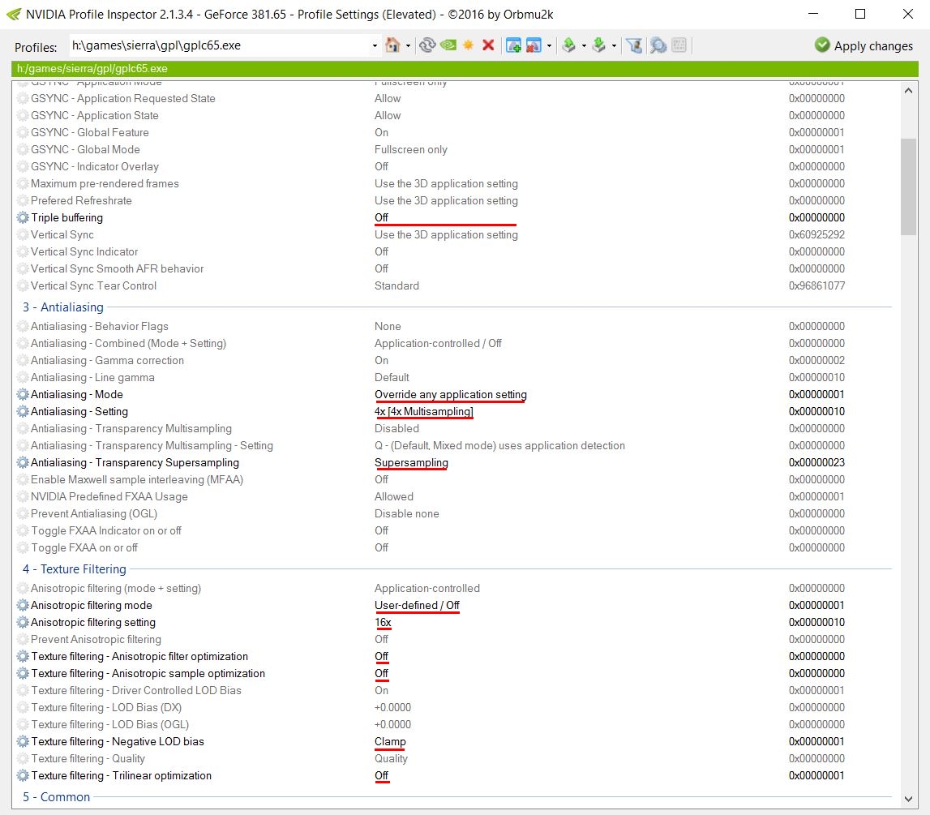This screenshot has width=930, height=815.
Task: Click add application to profile icon
Action: [x=513, y=45]
